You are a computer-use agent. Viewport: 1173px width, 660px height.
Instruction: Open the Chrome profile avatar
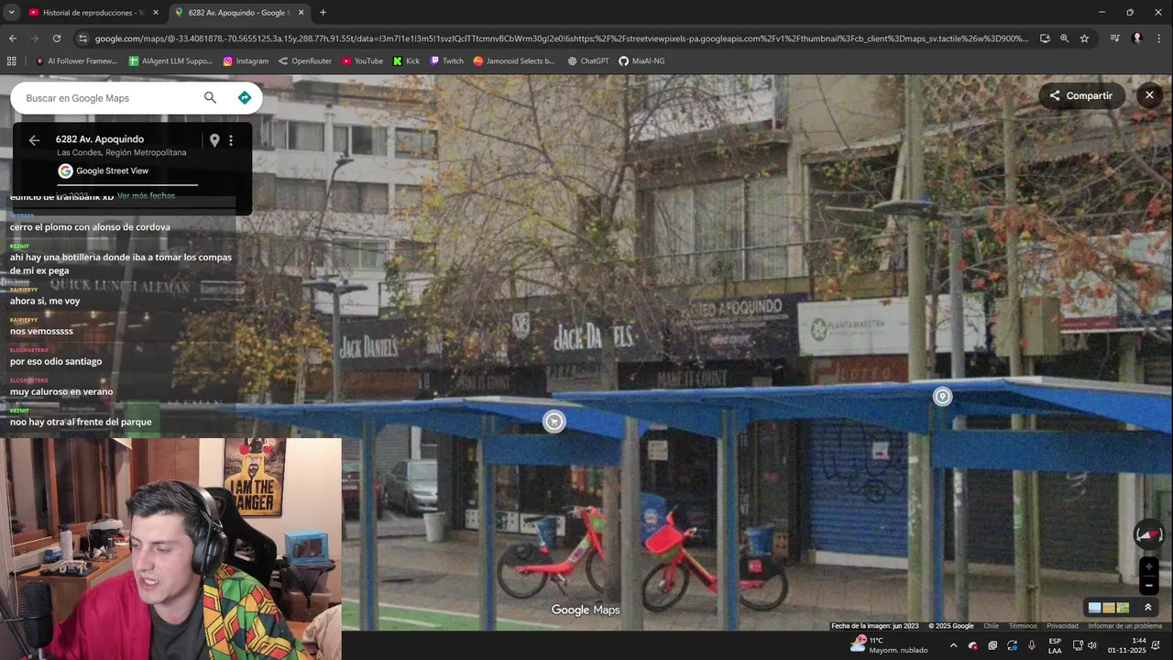click(1137, 38)
